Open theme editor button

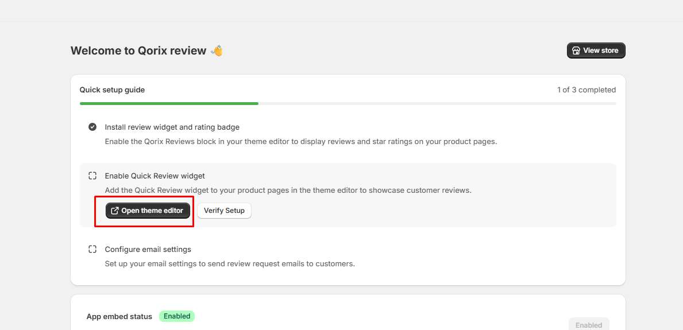(x=148, y=211)
